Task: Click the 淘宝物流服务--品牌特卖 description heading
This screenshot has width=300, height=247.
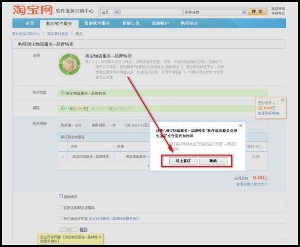Action: click(109, 56)
